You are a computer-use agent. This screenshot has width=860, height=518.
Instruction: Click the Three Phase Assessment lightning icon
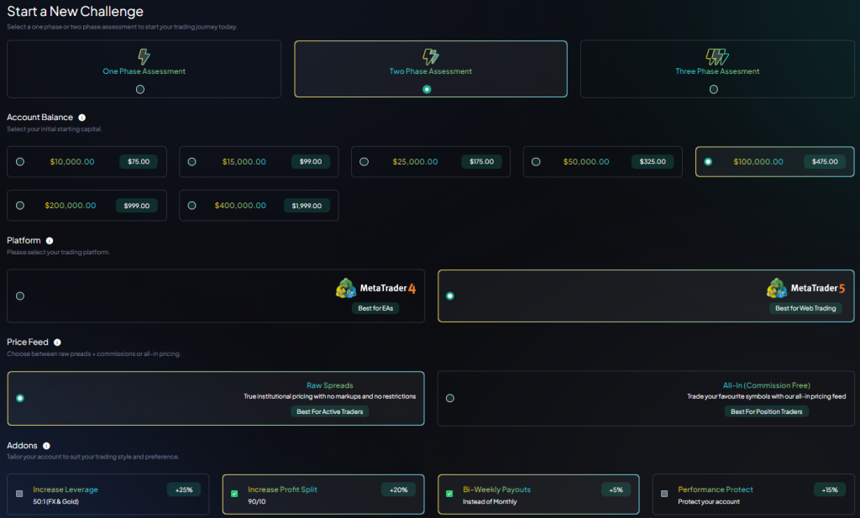tap(716, 57)
